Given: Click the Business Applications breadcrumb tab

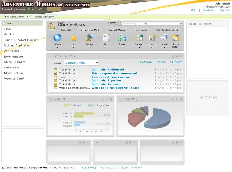Looking at the screenshot, I should click(44, 17).
